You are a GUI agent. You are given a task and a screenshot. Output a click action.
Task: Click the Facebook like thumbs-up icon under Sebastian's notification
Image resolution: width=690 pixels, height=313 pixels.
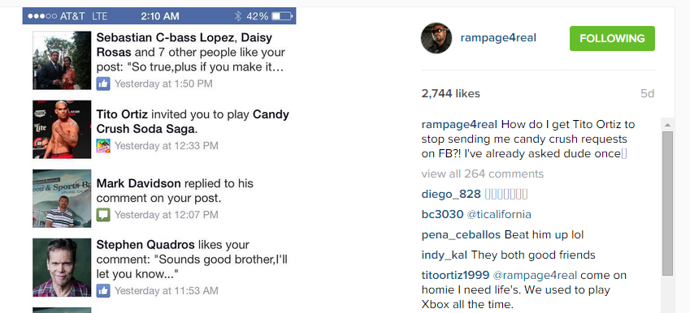[103, 84]
